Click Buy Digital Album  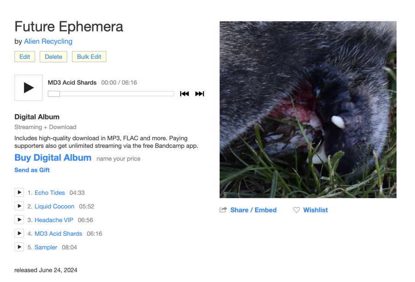point(53,158)
